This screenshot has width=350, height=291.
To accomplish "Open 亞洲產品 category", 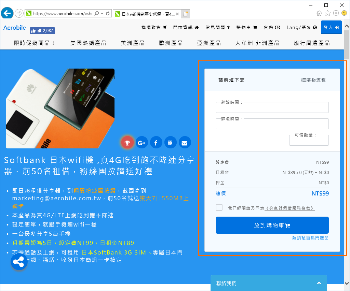I will point(209,43).
